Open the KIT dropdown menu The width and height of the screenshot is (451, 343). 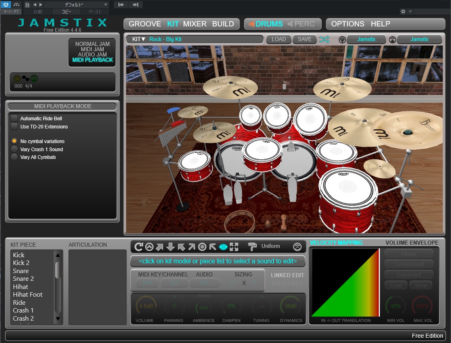click(139, 39)
